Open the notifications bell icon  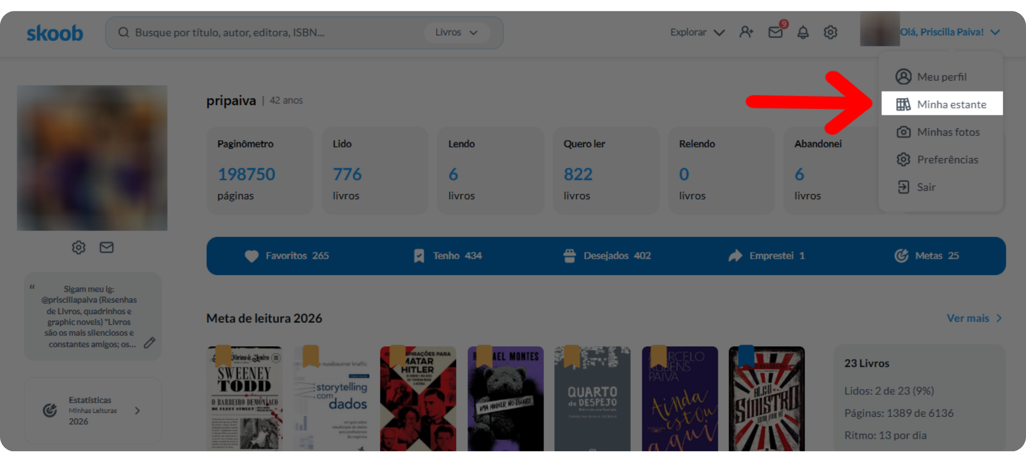pos(803,32)
